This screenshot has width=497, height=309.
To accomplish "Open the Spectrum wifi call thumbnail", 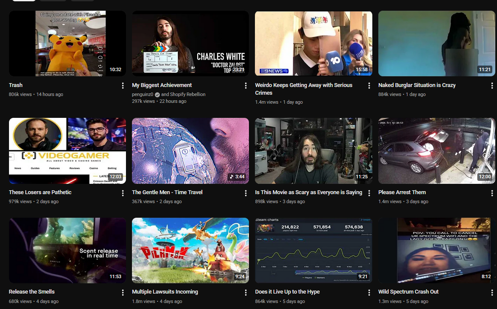I will point(437,250).
